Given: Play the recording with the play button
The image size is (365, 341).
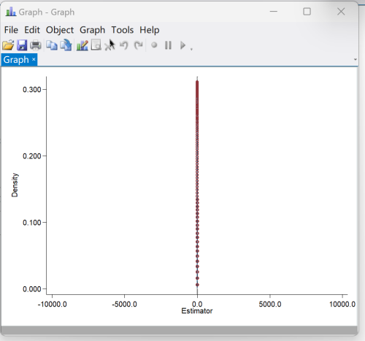Looking at the screenshot, I should coord(182,45).
